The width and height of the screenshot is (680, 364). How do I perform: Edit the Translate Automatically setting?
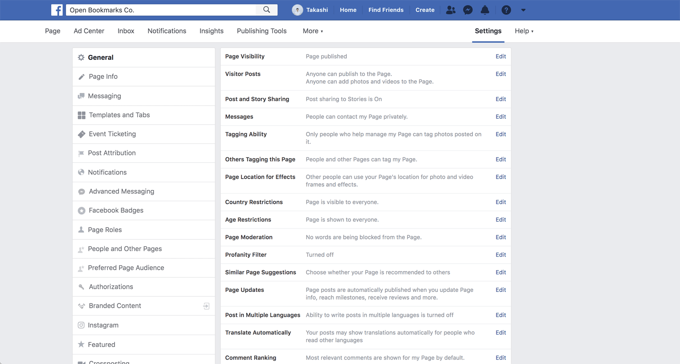click(x=500, y=333)
